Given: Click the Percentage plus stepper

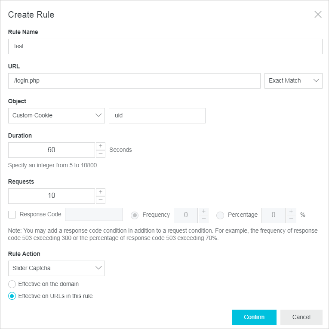Looking at the screenshot, I should (x=292, y=212).
